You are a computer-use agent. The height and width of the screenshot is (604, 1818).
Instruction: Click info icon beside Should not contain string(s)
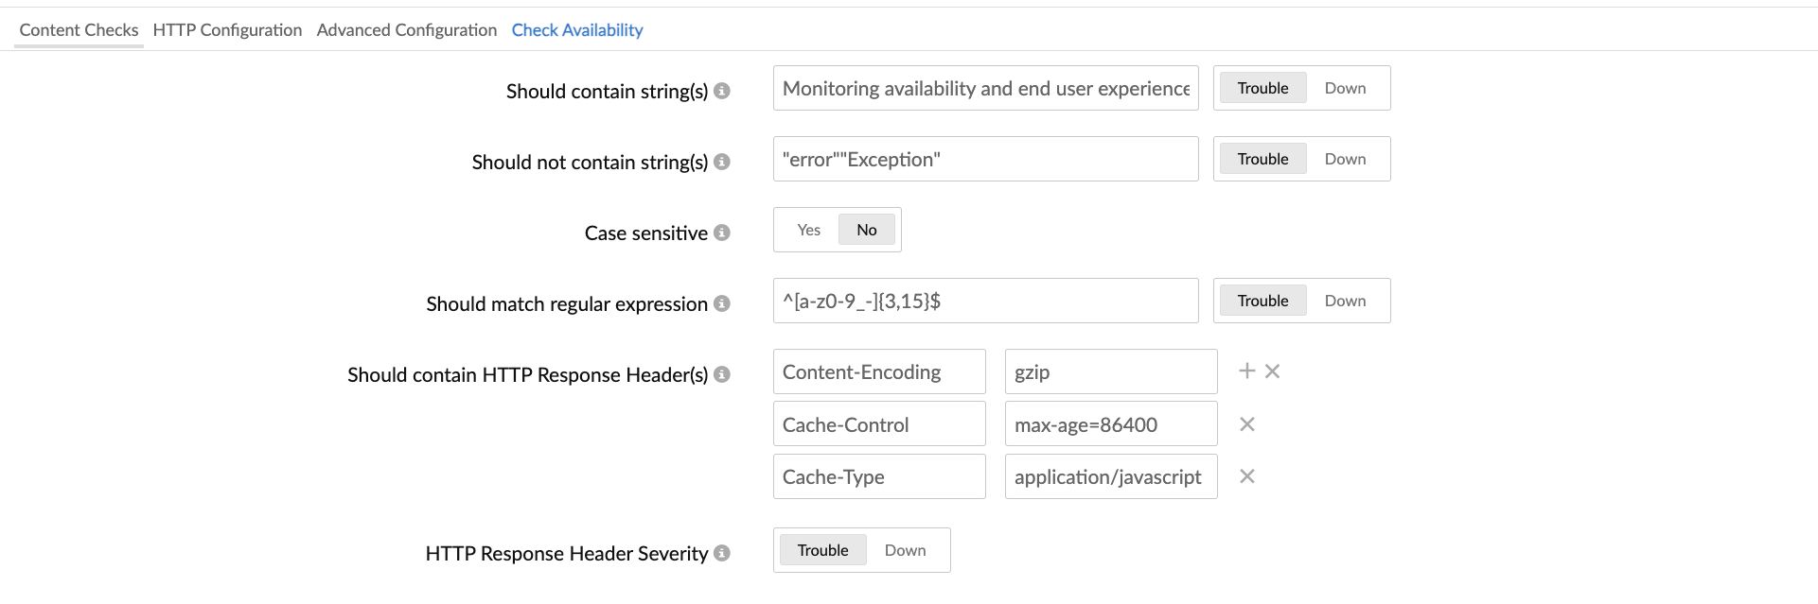[721, 162]
